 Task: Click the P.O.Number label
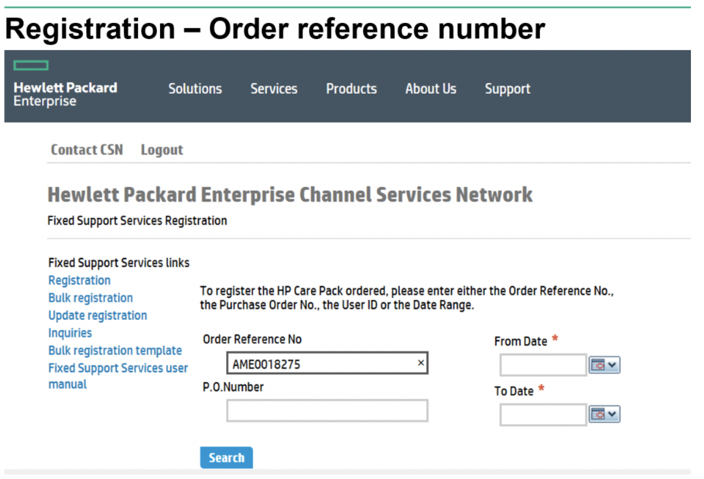(233, 387)
